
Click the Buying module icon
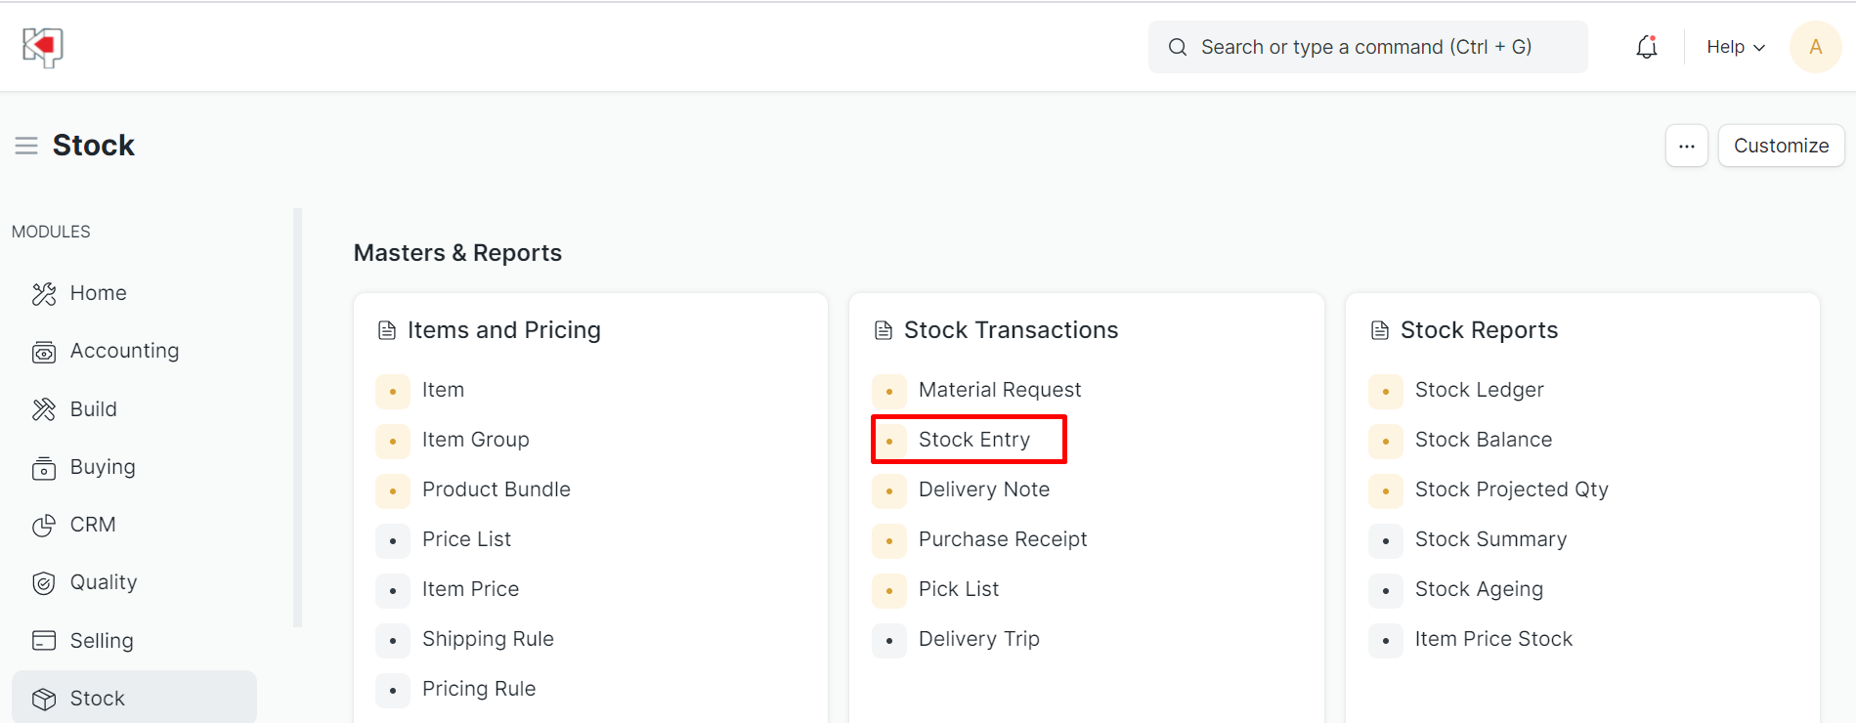44,468
